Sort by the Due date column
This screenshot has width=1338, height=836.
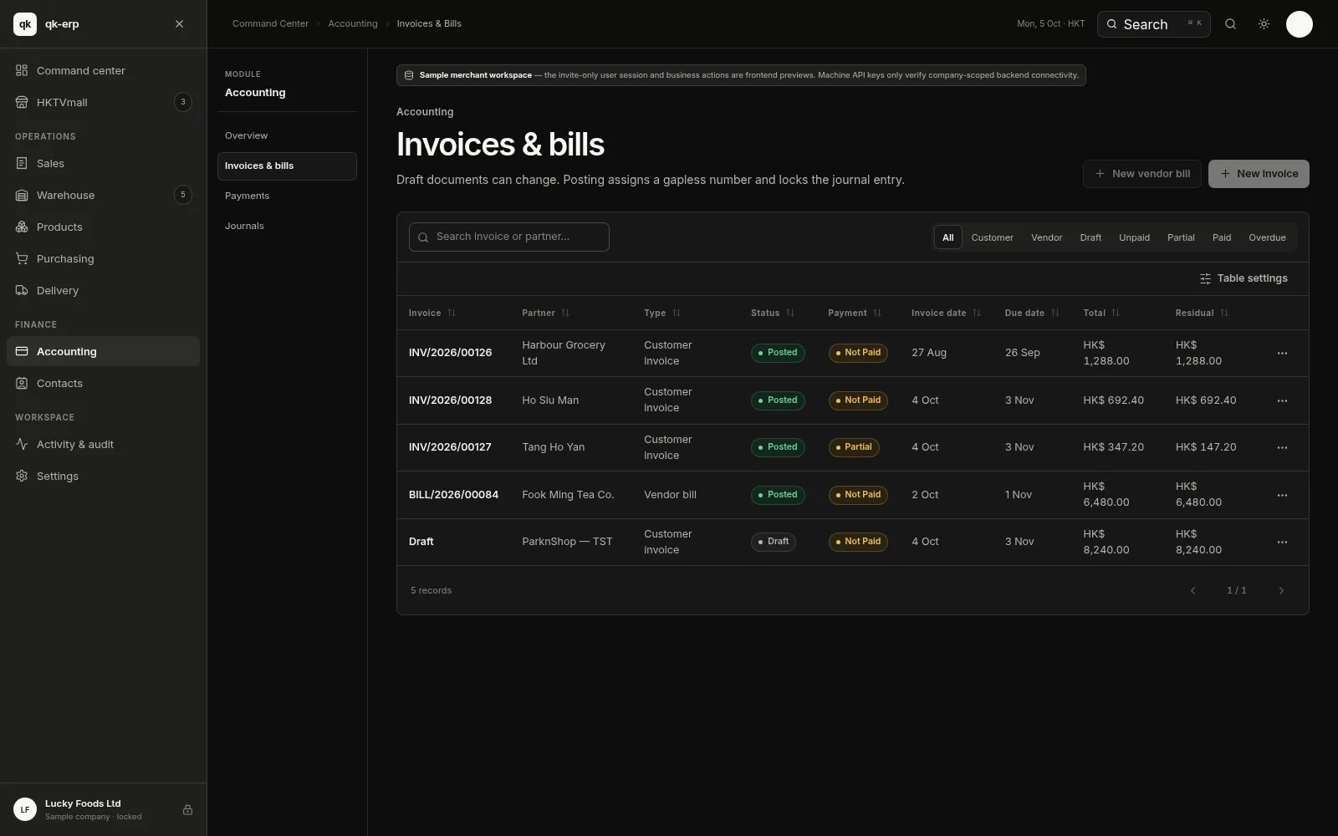(x=1032, y=313)
